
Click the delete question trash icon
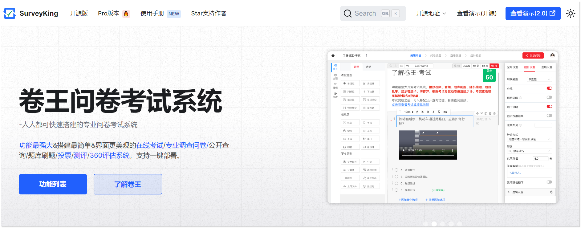(490, 113)
